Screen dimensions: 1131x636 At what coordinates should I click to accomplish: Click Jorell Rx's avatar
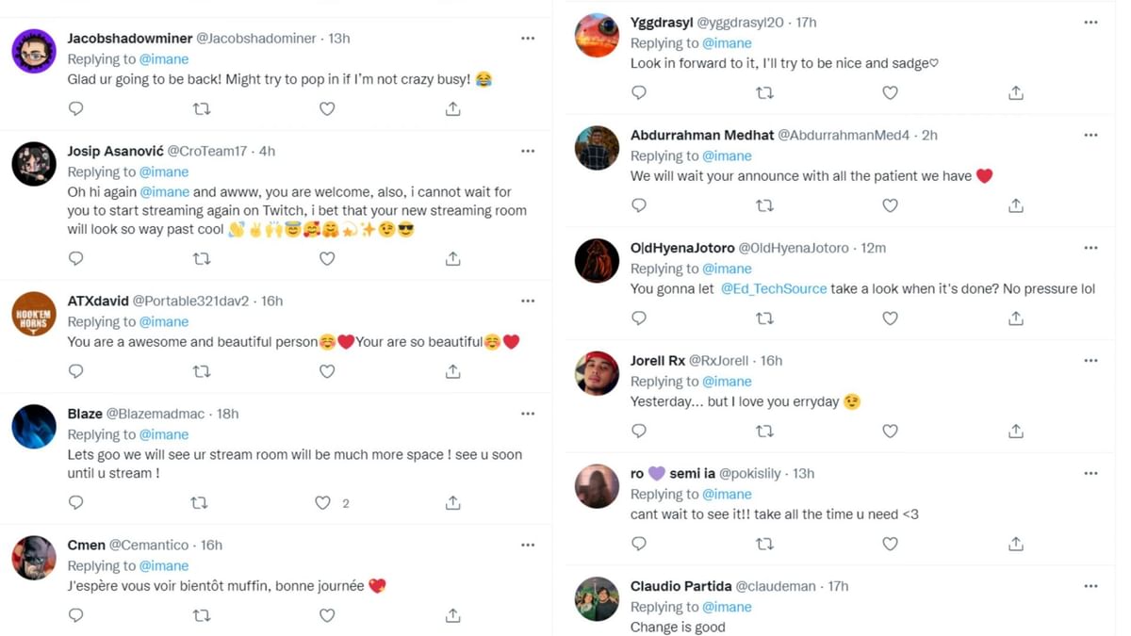597,374
